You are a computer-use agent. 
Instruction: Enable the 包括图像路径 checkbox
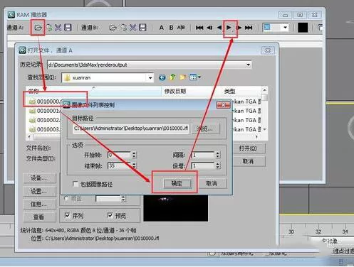pyautogui.click(x=76, y=184)
